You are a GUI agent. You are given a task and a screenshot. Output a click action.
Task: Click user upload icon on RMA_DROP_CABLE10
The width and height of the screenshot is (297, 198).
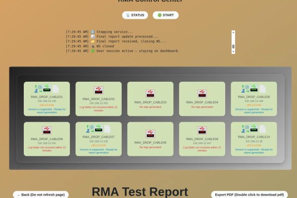[x=245, y=129]
